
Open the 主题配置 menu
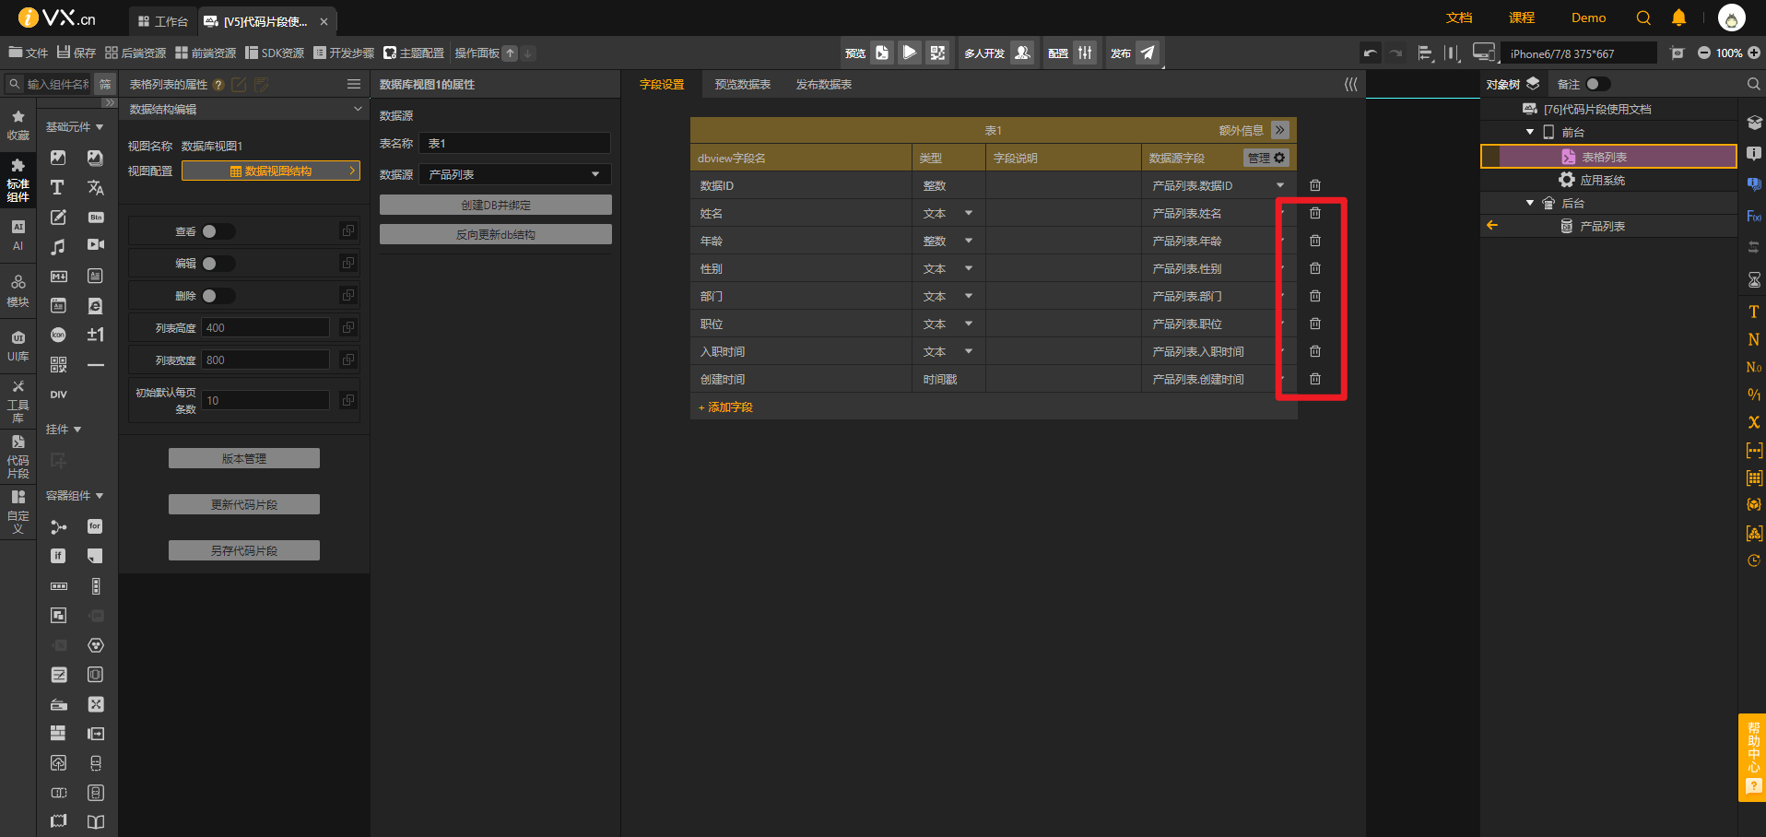pos(414,53)
